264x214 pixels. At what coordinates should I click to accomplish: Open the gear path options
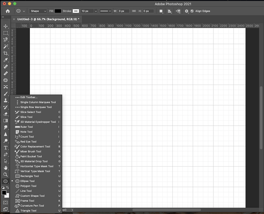pos(187,11)
